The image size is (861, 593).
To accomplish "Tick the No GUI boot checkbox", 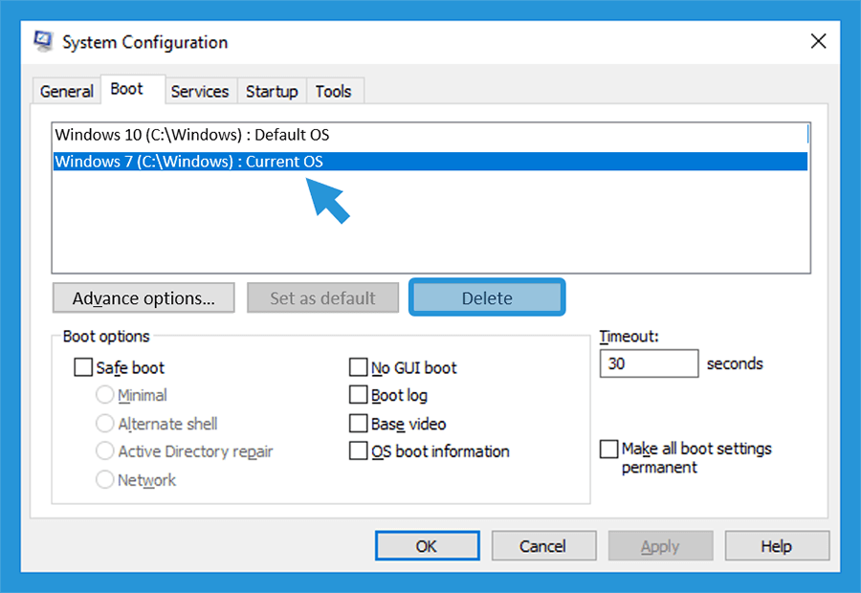I will point(358,367).
